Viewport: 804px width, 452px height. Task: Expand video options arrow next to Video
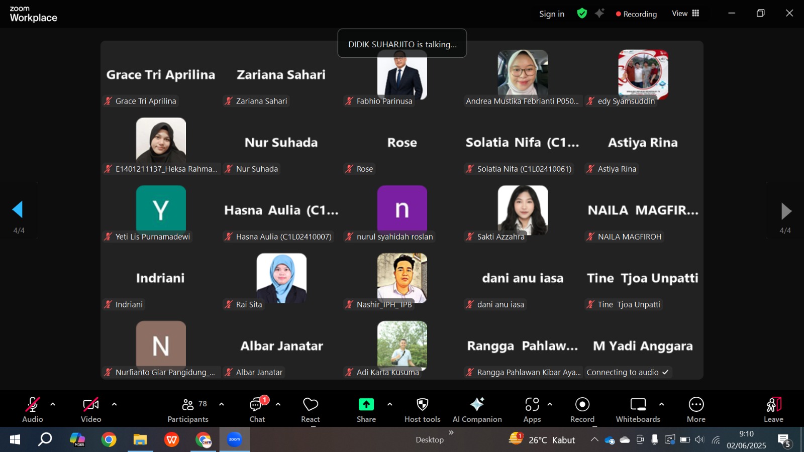click(x=114, y=404)
